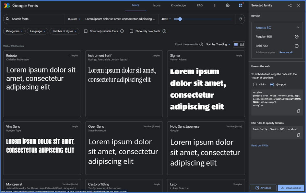Click info icon beside About these results

(x=201, y=44)
